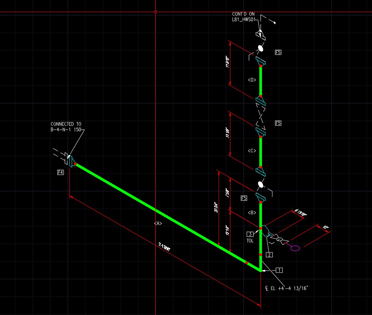The height and width of the screenshot is (315, 372).
Task: Click the magenta circle end symbol
Action: pos(295,248)
